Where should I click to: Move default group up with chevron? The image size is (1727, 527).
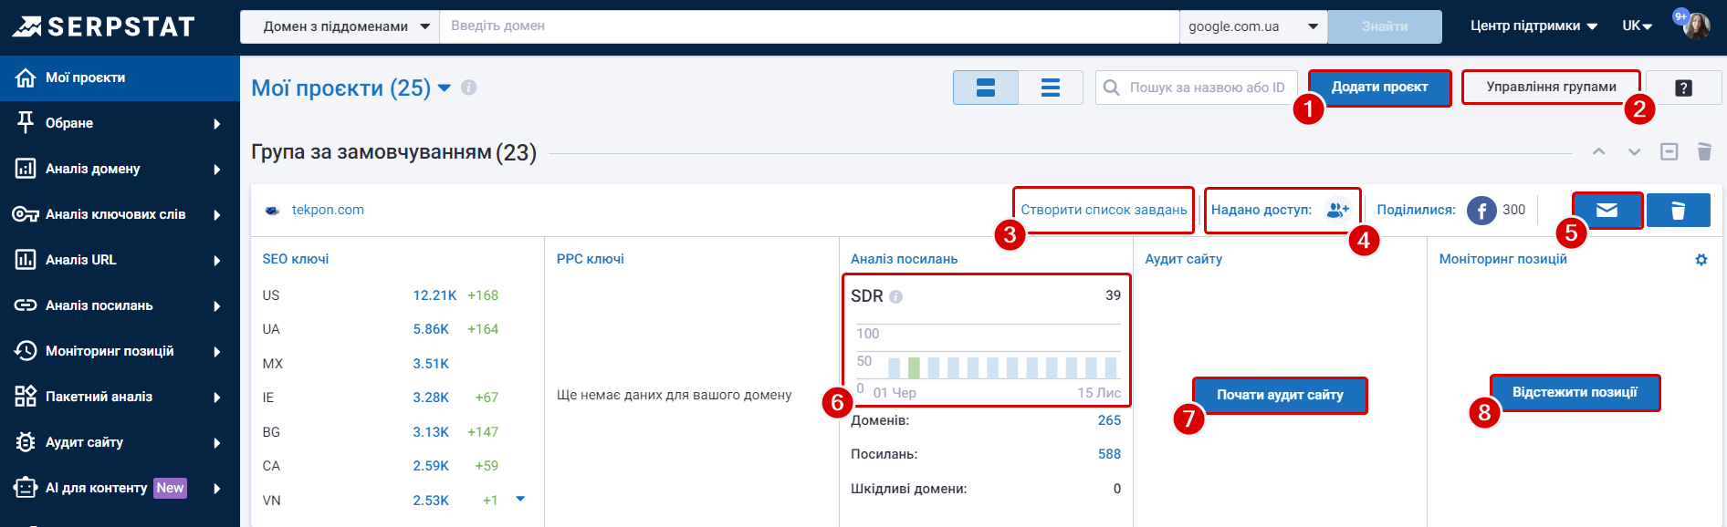pos(1599,151)
